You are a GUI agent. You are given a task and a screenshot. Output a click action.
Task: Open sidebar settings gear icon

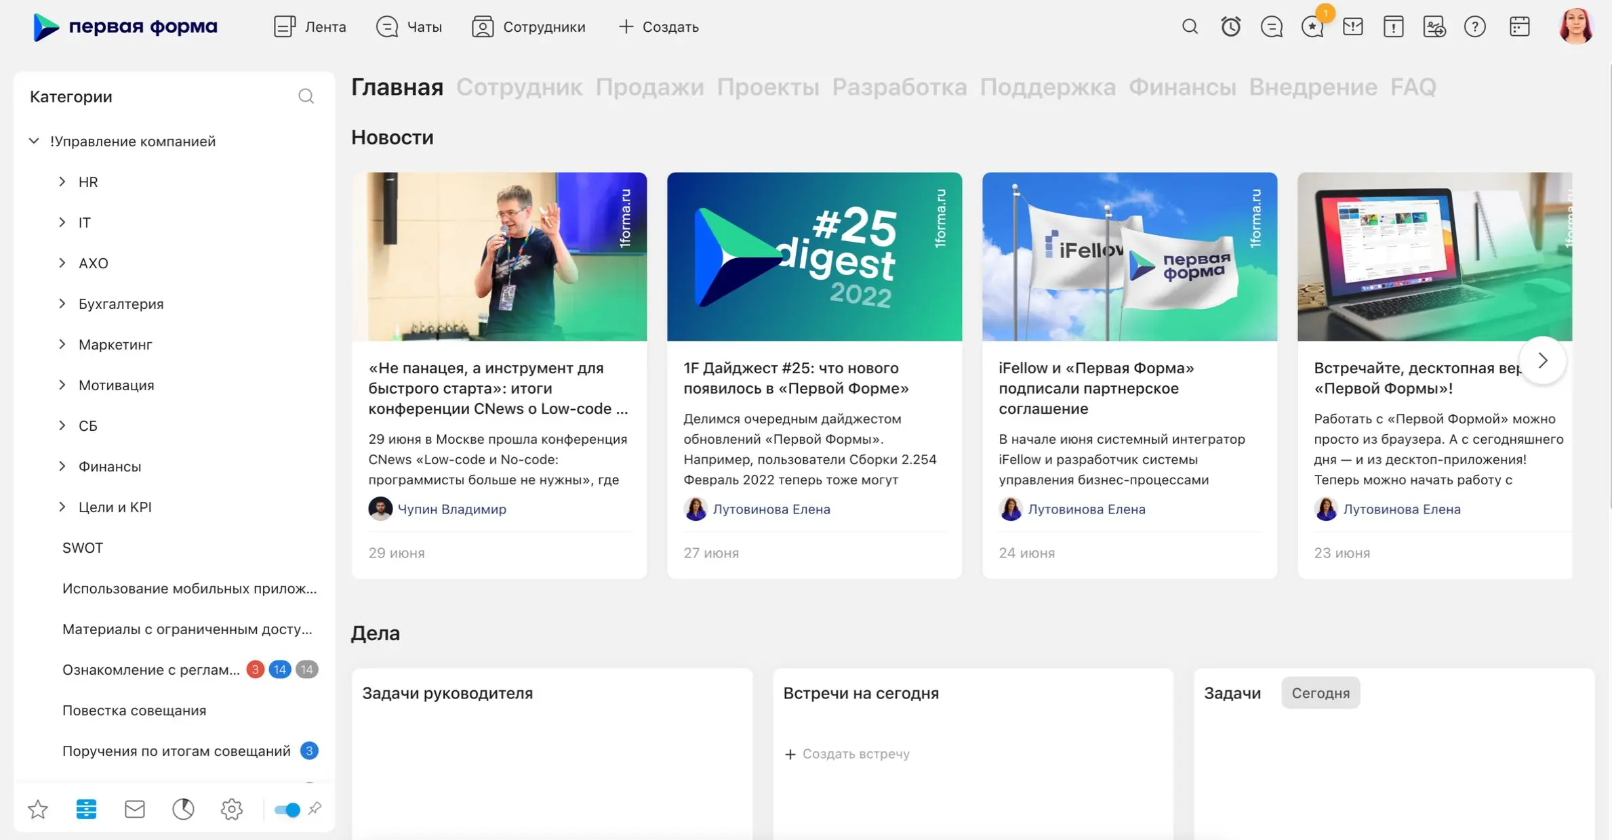[231, 809]
